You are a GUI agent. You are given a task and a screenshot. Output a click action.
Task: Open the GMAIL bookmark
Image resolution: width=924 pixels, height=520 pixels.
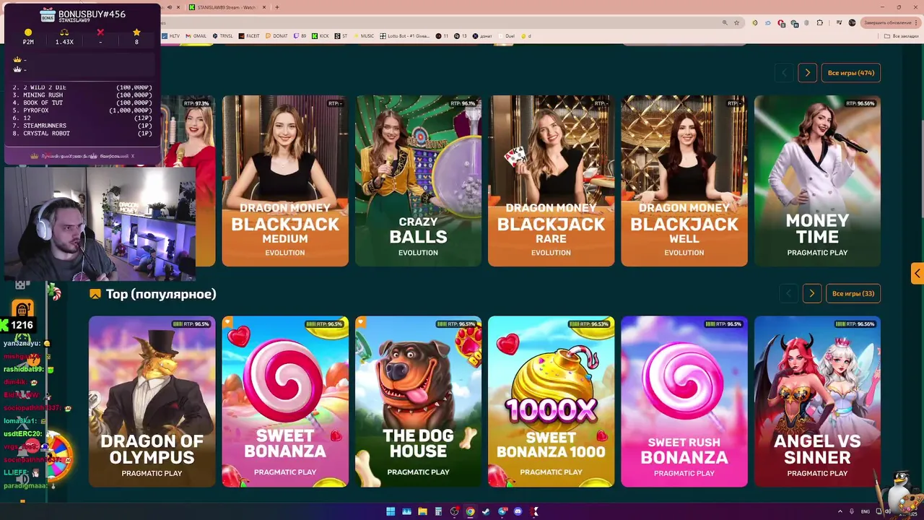pos(196,35)
